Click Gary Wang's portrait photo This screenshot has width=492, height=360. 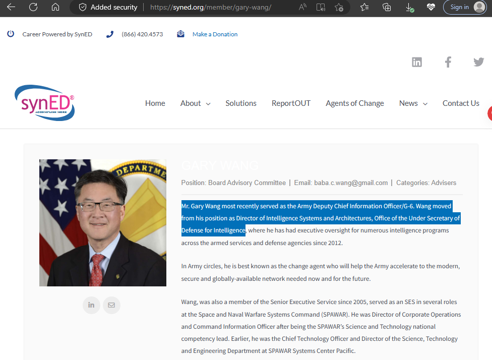point(103,223)
